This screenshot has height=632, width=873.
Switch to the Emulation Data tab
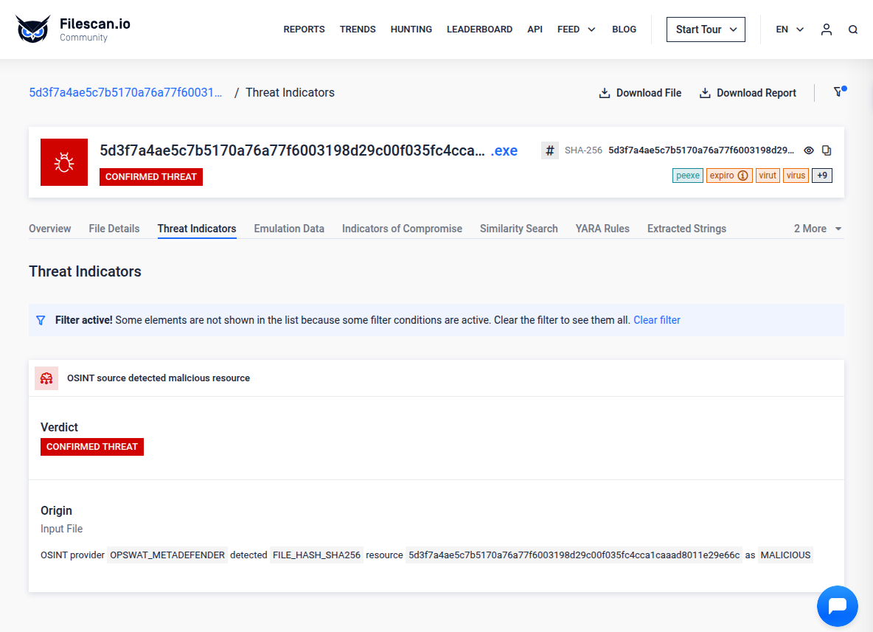289,229
